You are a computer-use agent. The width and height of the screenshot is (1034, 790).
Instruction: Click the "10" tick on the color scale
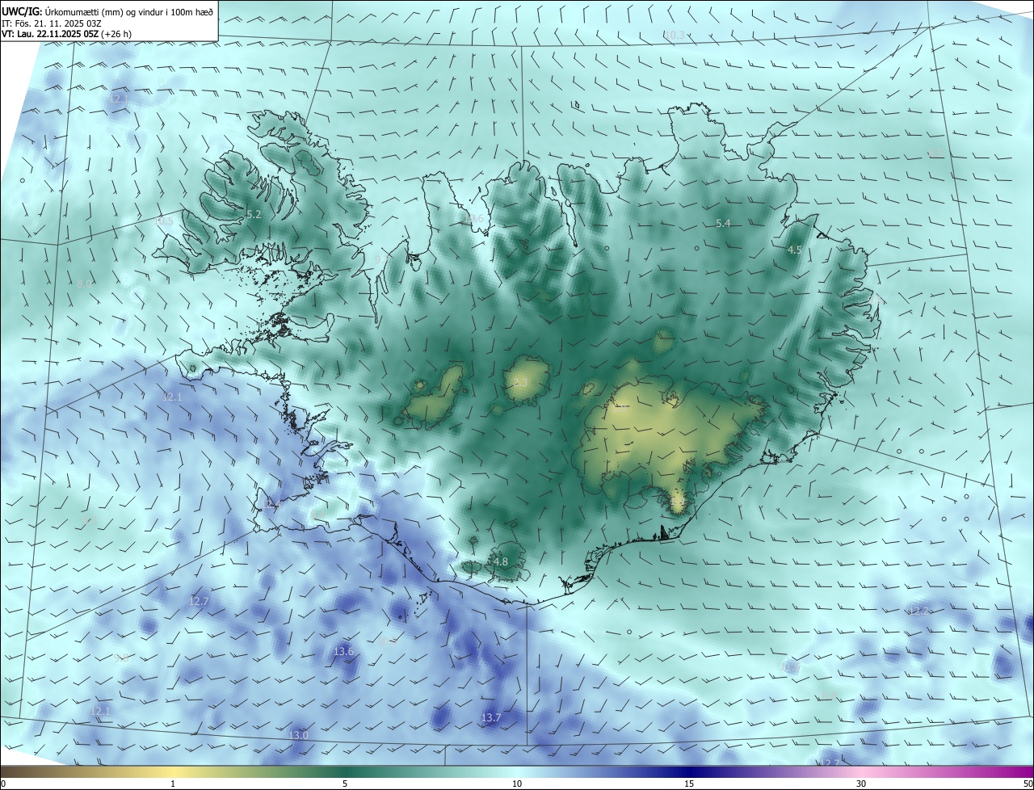[x=517, y=784]
